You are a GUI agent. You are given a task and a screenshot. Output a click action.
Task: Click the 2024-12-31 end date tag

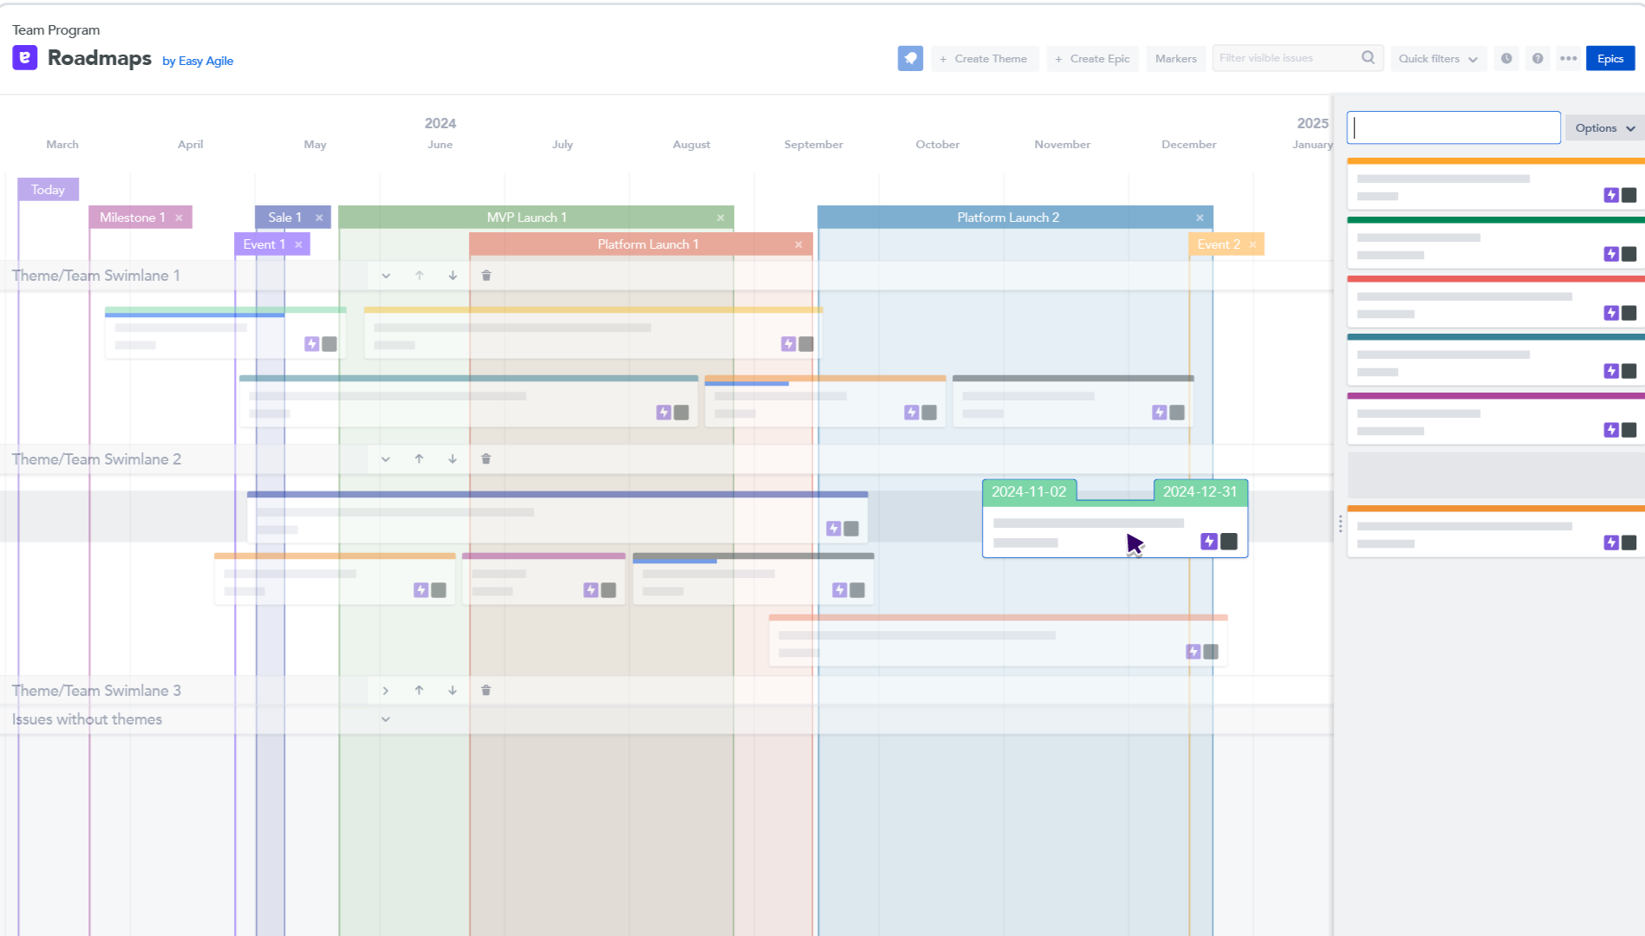point(1200,491)
